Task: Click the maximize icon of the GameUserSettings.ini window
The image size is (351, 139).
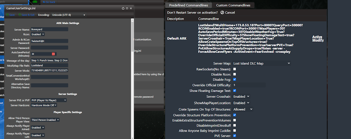Action: tap(127, 8)
